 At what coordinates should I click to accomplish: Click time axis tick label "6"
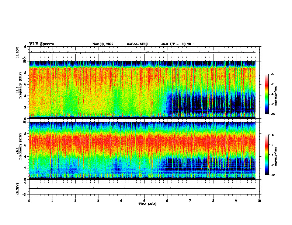167,201
